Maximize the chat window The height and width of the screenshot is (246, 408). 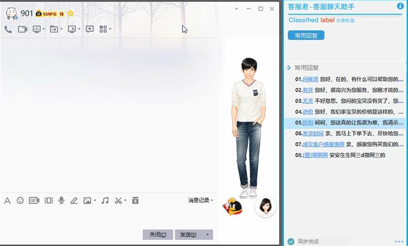click(260, 9)
